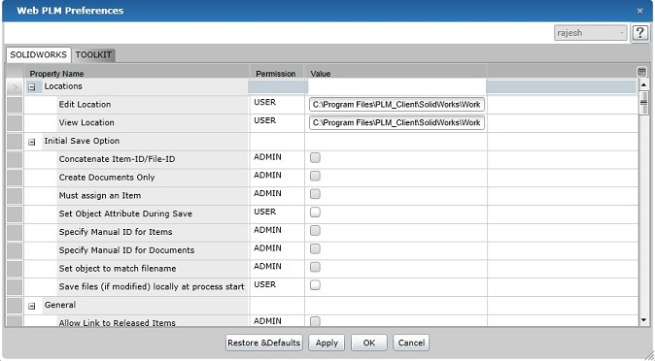Click the Apply button
The width and height of the screenshot is (655, 361).
click(327, 343)
